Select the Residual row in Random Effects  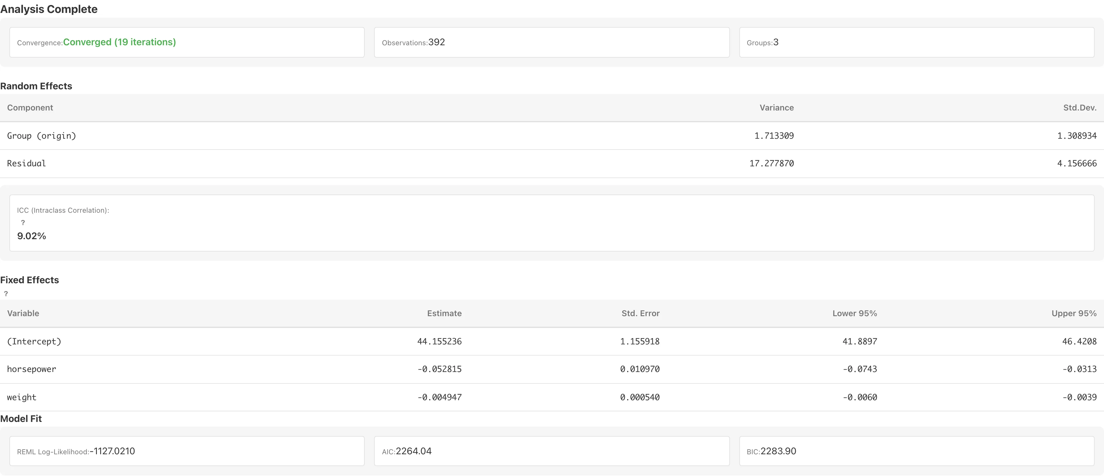pos(552,164)
